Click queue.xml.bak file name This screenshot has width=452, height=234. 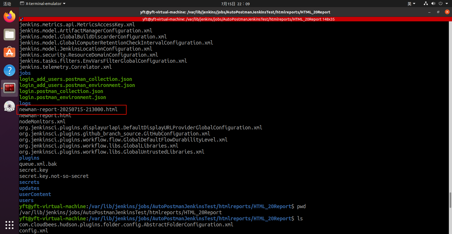tap(38, 164)
